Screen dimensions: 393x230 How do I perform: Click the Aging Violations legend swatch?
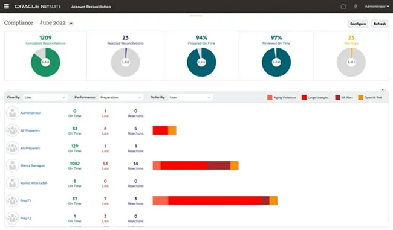pyautogui.click(x=270, y=97)
